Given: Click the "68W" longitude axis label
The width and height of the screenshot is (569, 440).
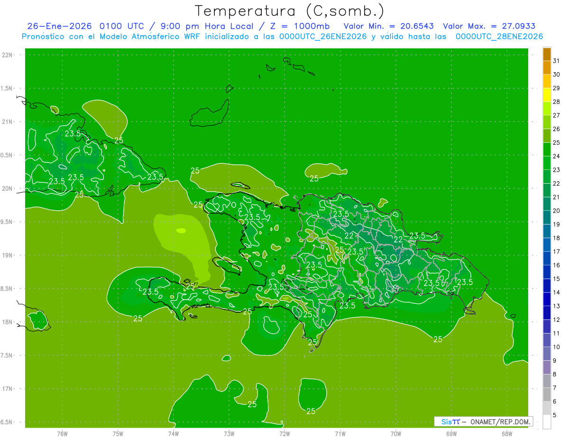Looking at the screenshot, I should (x=507, y=434).
